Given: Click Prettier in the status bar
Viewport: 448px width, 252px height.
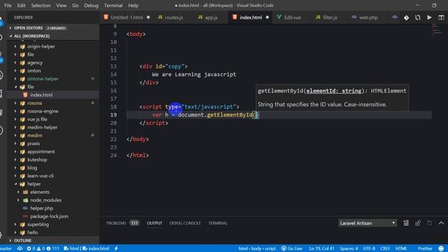Looking at the screenshot, I should pyautogui.click(x=425, y=248).
